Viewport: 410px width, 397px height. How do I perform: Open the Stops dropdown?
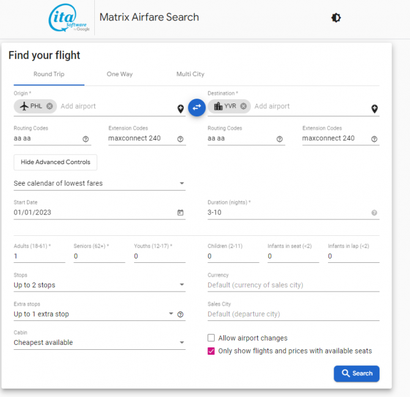pyautogui.click(x=99, y=285)
